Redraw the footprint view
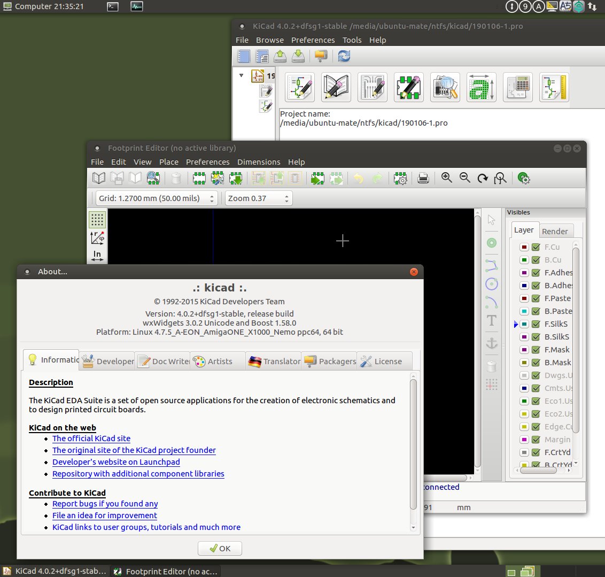Viewport: 605px width, 577px height. [482, 178]
